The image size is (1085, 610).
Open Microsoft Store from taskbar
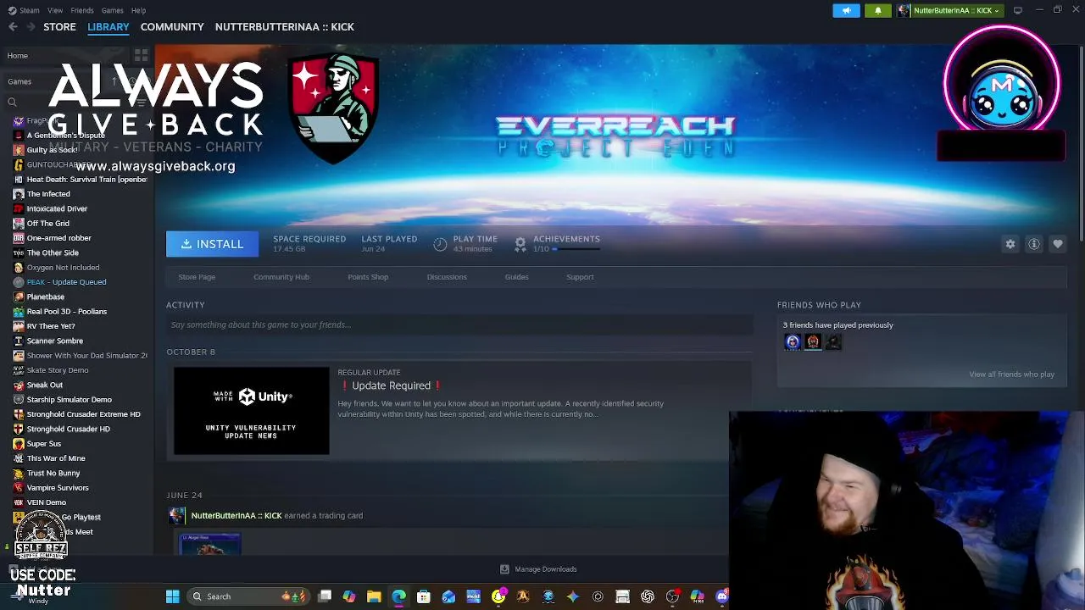(x=424, y=596)
